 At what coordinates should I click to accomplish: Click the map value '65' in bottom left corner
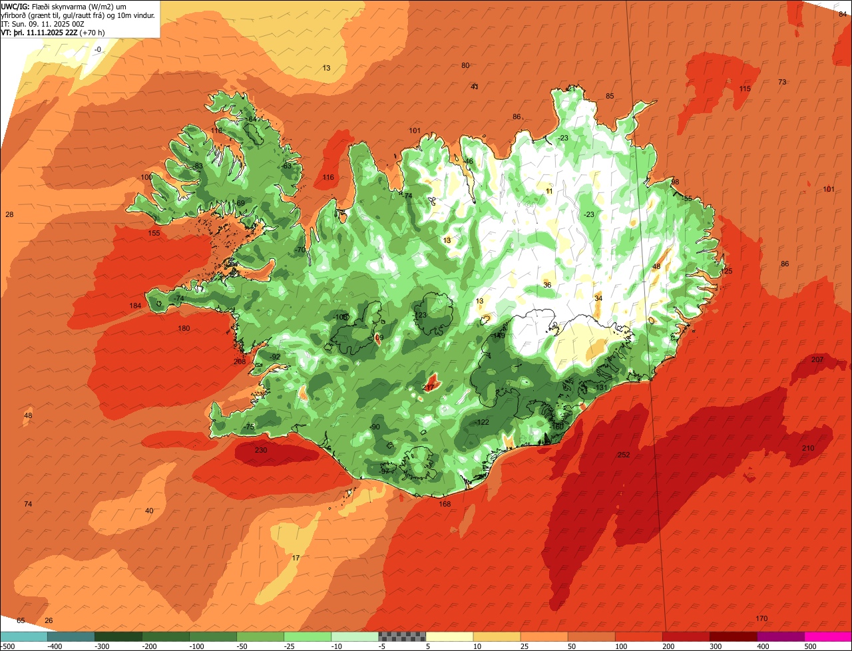[21, 620]
